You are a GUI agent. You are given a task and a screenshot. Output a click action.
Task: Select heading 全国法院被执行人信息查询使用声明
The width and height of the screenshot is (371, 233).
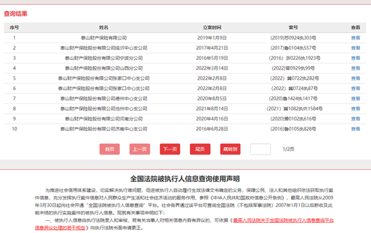point(185,179)
